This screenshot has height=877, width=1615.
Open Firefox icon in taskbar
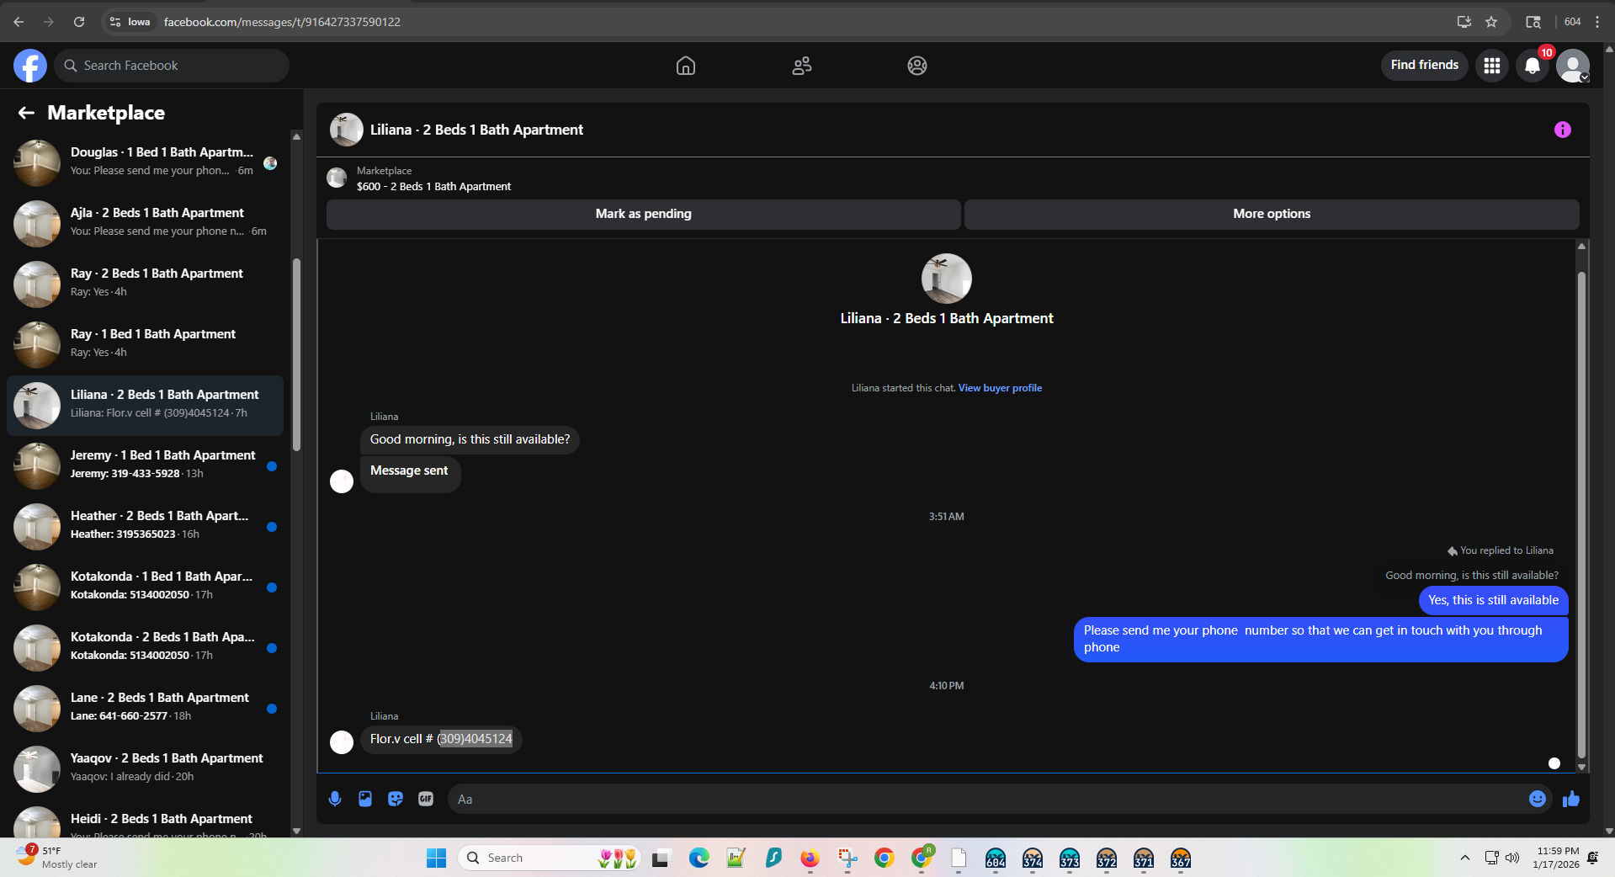pos(810,858)
